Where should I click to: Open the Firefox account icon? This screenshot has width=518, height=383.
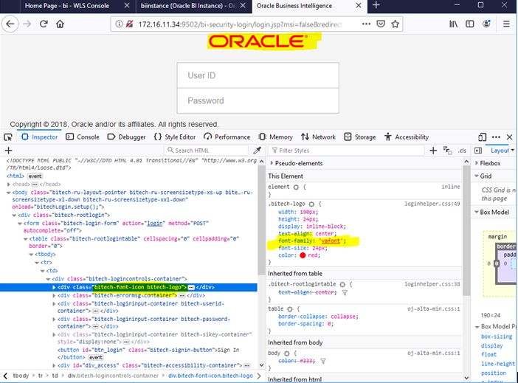pyautogui.click(x=486, y=24)
